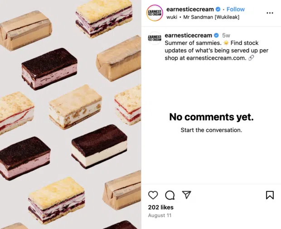The image size is (281, 229).
Task: Open the three-dot more options menu
Action: click(x=270, y=13)
